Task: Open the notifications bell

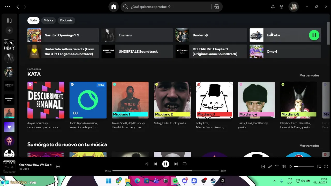Action: [273, 7]
